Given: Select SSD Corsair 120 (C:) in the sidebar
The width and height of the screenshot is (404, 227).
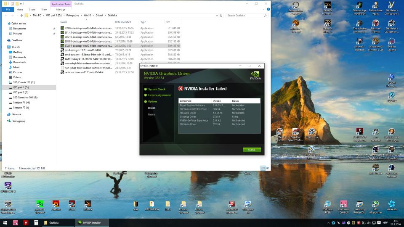Looking at the screenshot, I should pyautogui.click(x=24, y=82).
